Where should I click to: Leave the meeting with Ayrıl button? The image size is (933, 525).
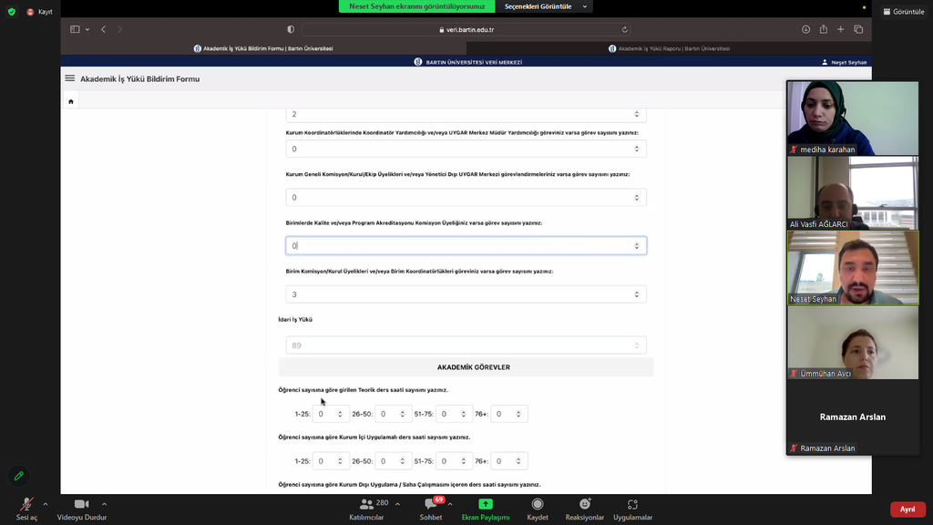pos(907,510)
